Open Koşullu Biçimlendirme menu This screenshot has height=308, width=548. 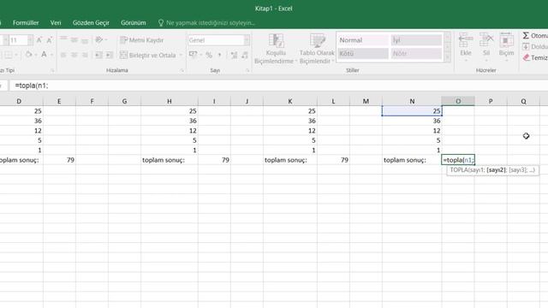276,49
